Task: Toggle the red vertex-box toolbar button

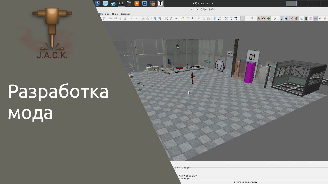Action: (263, 18)
